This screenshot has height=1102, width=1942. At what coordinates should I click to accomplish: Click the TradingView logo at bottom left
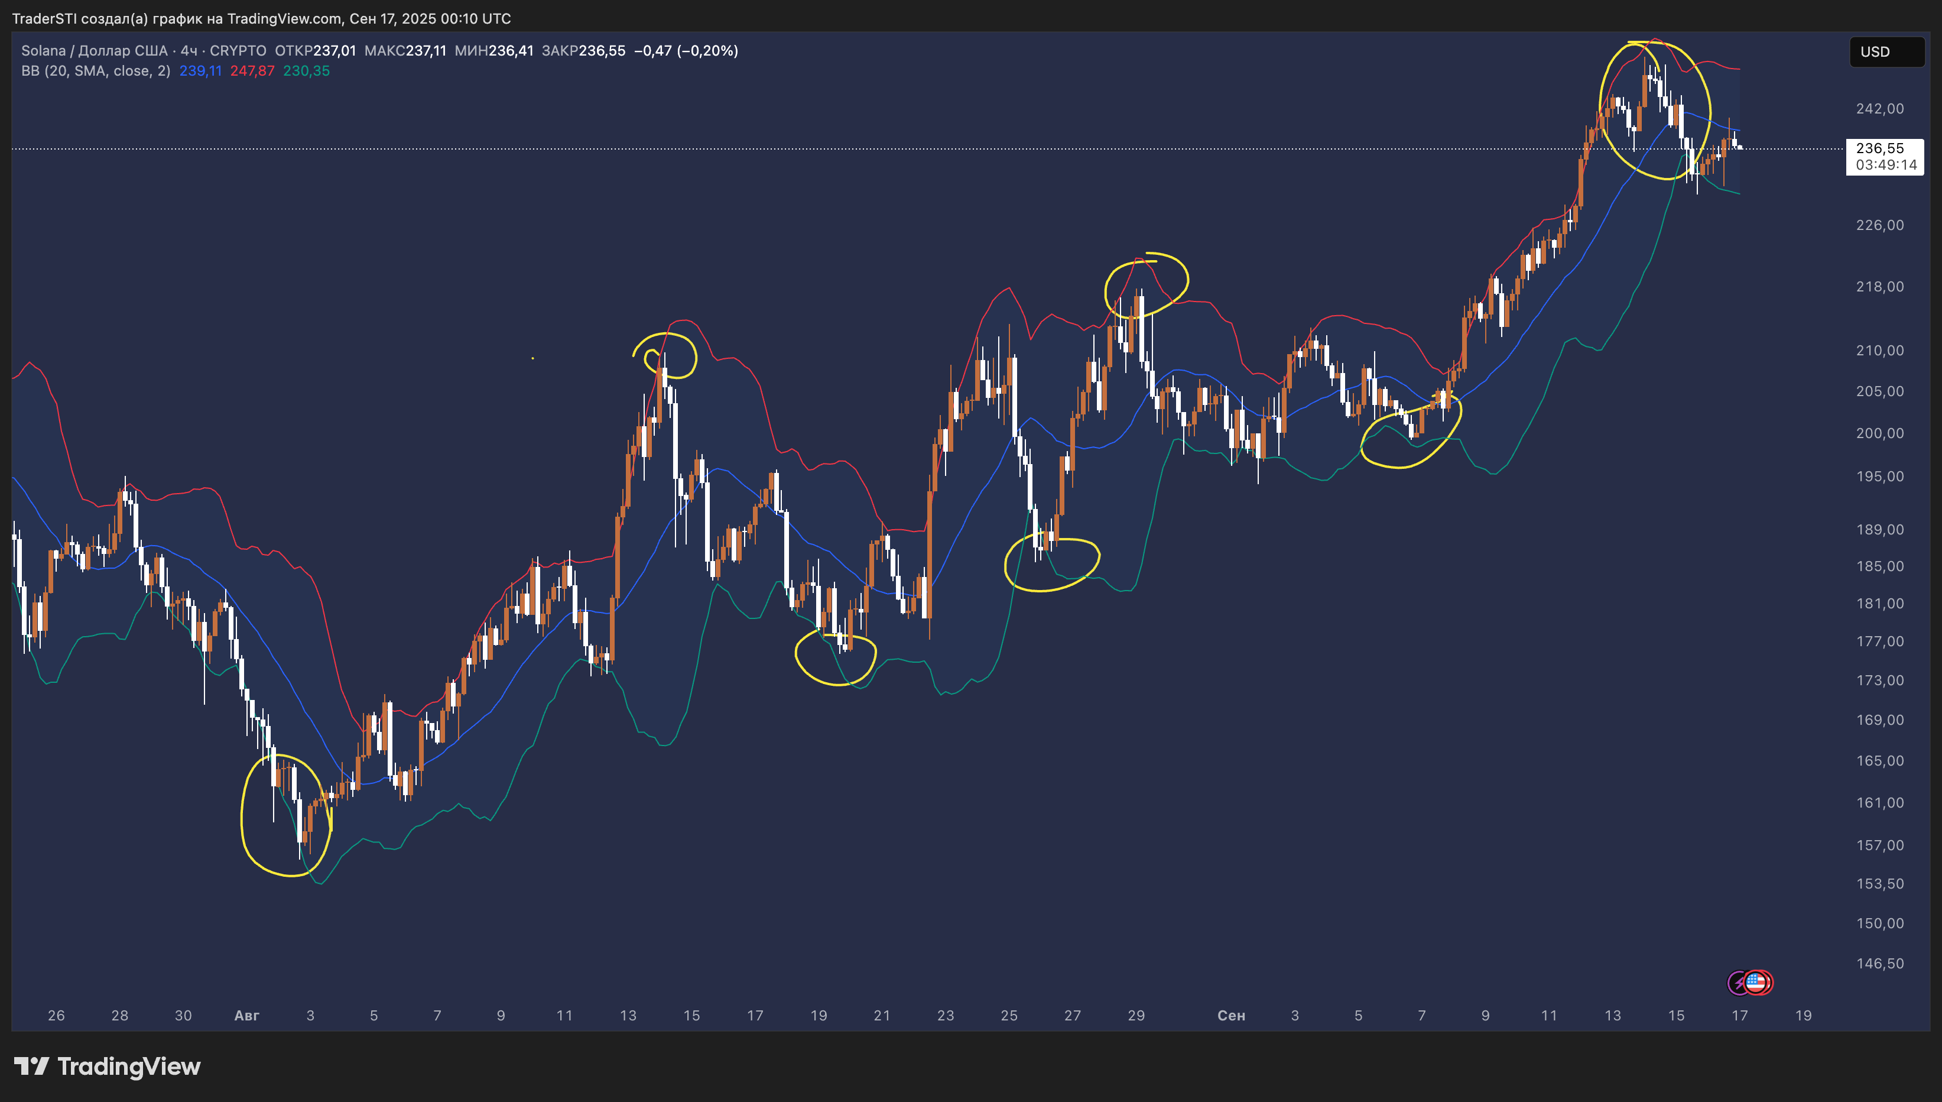tap(108, 1067)
